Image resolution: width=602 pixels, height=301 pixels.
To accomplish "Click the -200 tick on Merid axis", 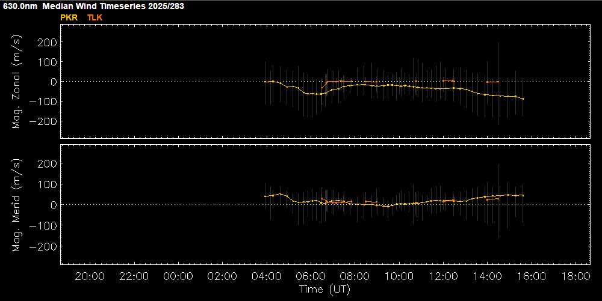I will (x=45, y=246).
